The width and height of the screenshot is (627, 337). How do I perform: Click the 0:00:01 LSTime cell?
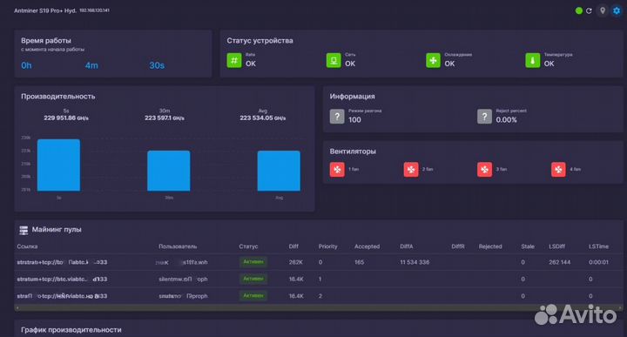coord(598,262)
